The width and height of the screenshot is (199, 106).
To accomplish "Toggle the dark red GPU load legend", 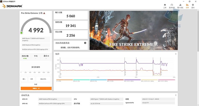I will (x=115, y=80).
